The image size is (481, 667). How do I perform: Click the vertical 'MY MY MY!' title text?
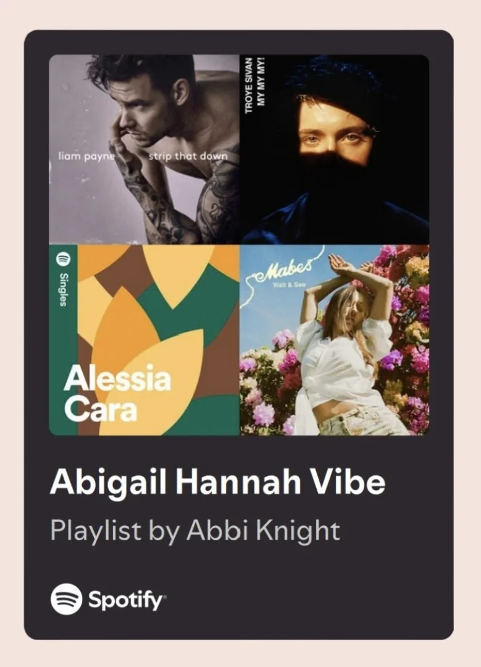[x=261, y=82]
